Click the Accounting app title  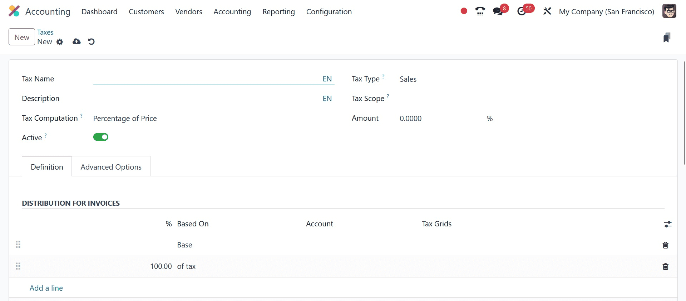(x=48, y=11)
